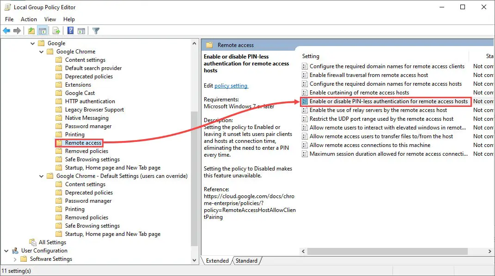This screenshot has width=495, height=276.
Task: Click policy icon for Restrict the UDP port range
Action: (x=305, y=118)
